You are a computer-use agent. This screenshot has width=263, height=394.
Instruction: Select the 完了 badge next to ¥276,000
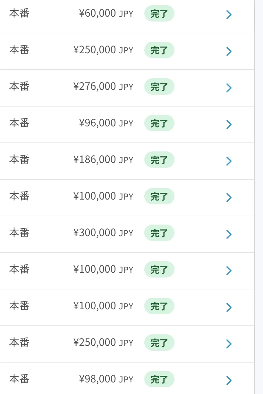coord(159,87)
